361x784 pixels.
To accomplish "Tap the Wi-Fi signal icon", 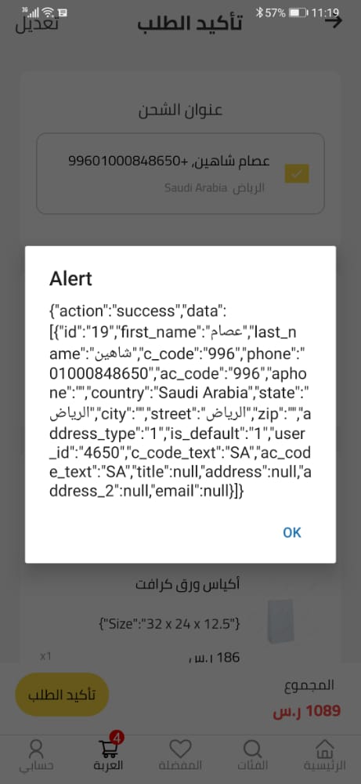I will tap(48, 12).
